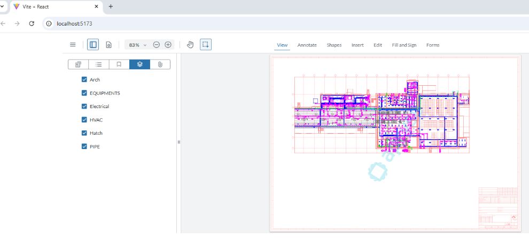Click the Electrical layer label

(x=99, y=106)
